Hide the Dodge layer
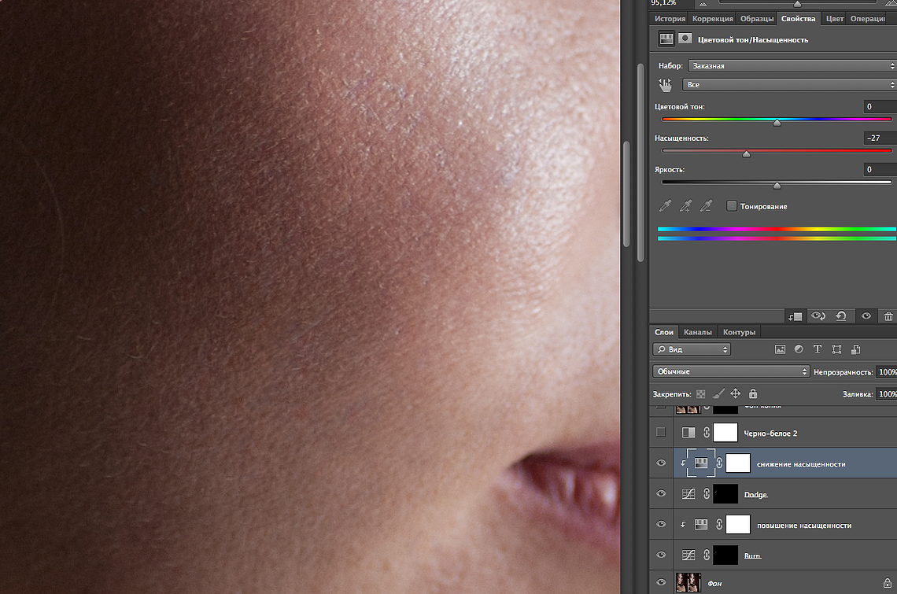897x594 pixels. point(661,493)
